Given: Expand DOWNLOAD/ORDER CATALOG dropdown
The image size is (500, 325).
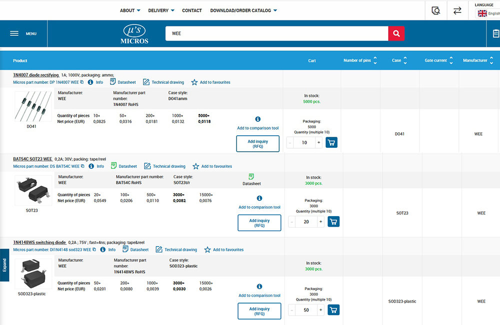Looking at the screenshot, I should click(x=243, y=10).
